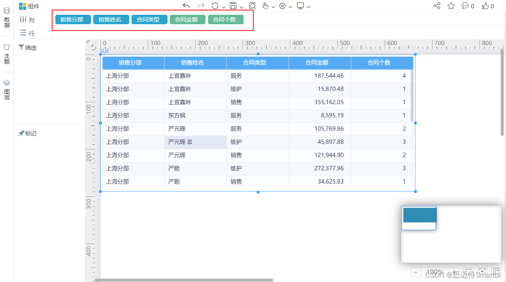
Task: Favorite the report with the star icon
Action: coord(451,6)
